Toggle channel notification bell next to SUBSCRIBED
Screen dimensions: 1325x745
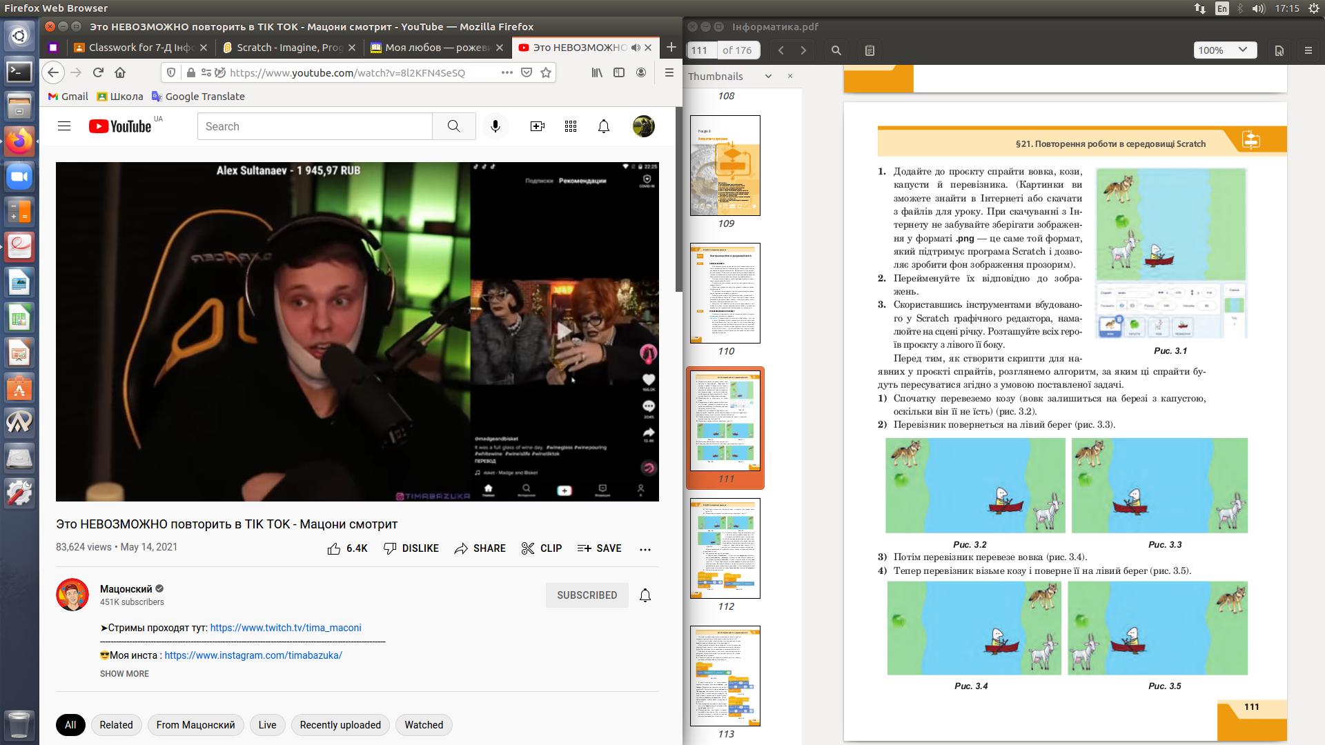click(645, 595)
